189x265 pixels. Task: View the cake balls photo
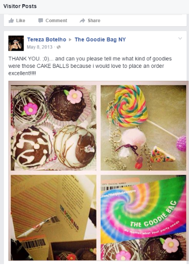point(54,128)
